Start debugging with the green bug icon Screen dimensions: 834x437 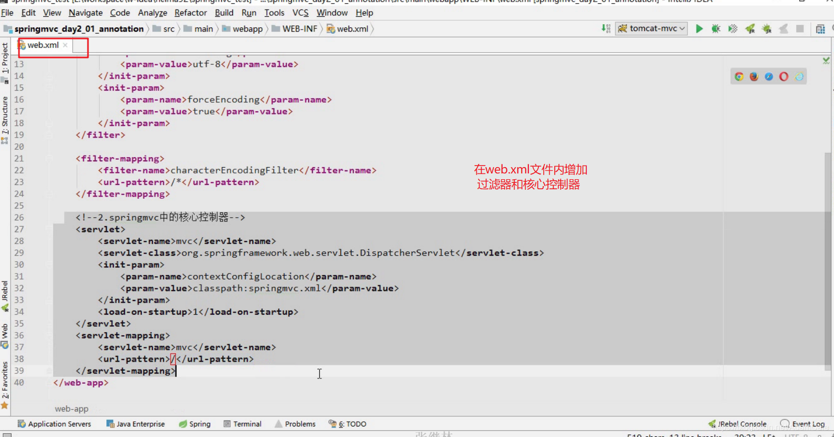[x=715, y=29]
